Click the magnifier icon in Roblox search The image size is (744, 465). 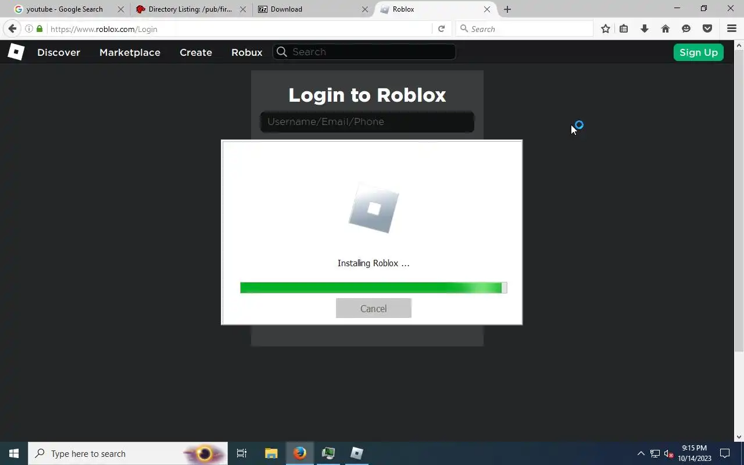(282, 52)
